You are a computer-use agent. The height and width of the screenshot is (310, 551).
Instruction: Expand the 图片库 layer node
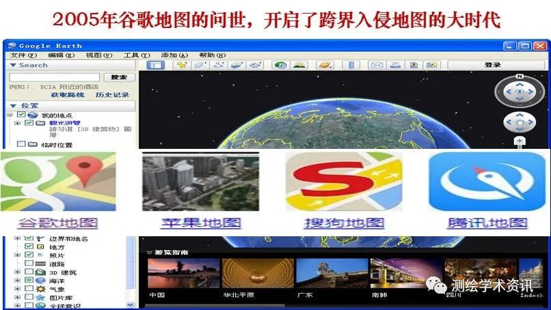point(17,298)
